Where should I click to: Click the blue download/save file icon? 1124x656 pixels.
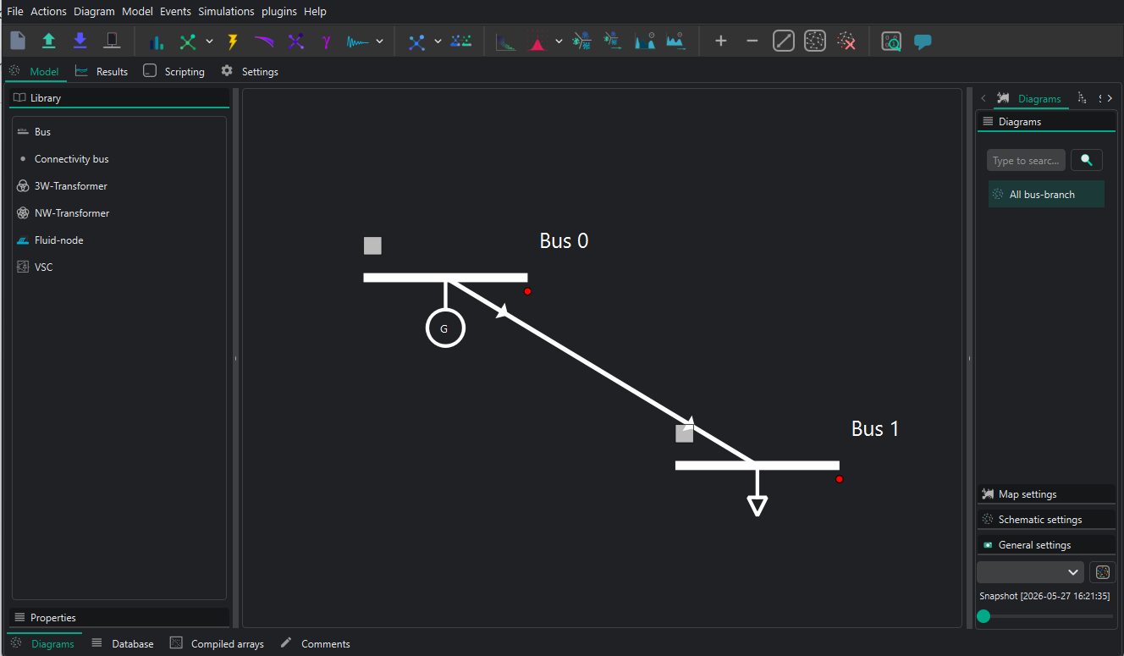click(x=80, y=41)
